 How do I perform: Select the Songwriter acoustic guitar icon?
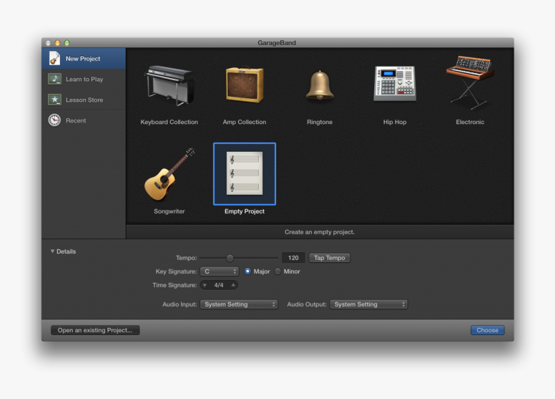pos(169,174)
